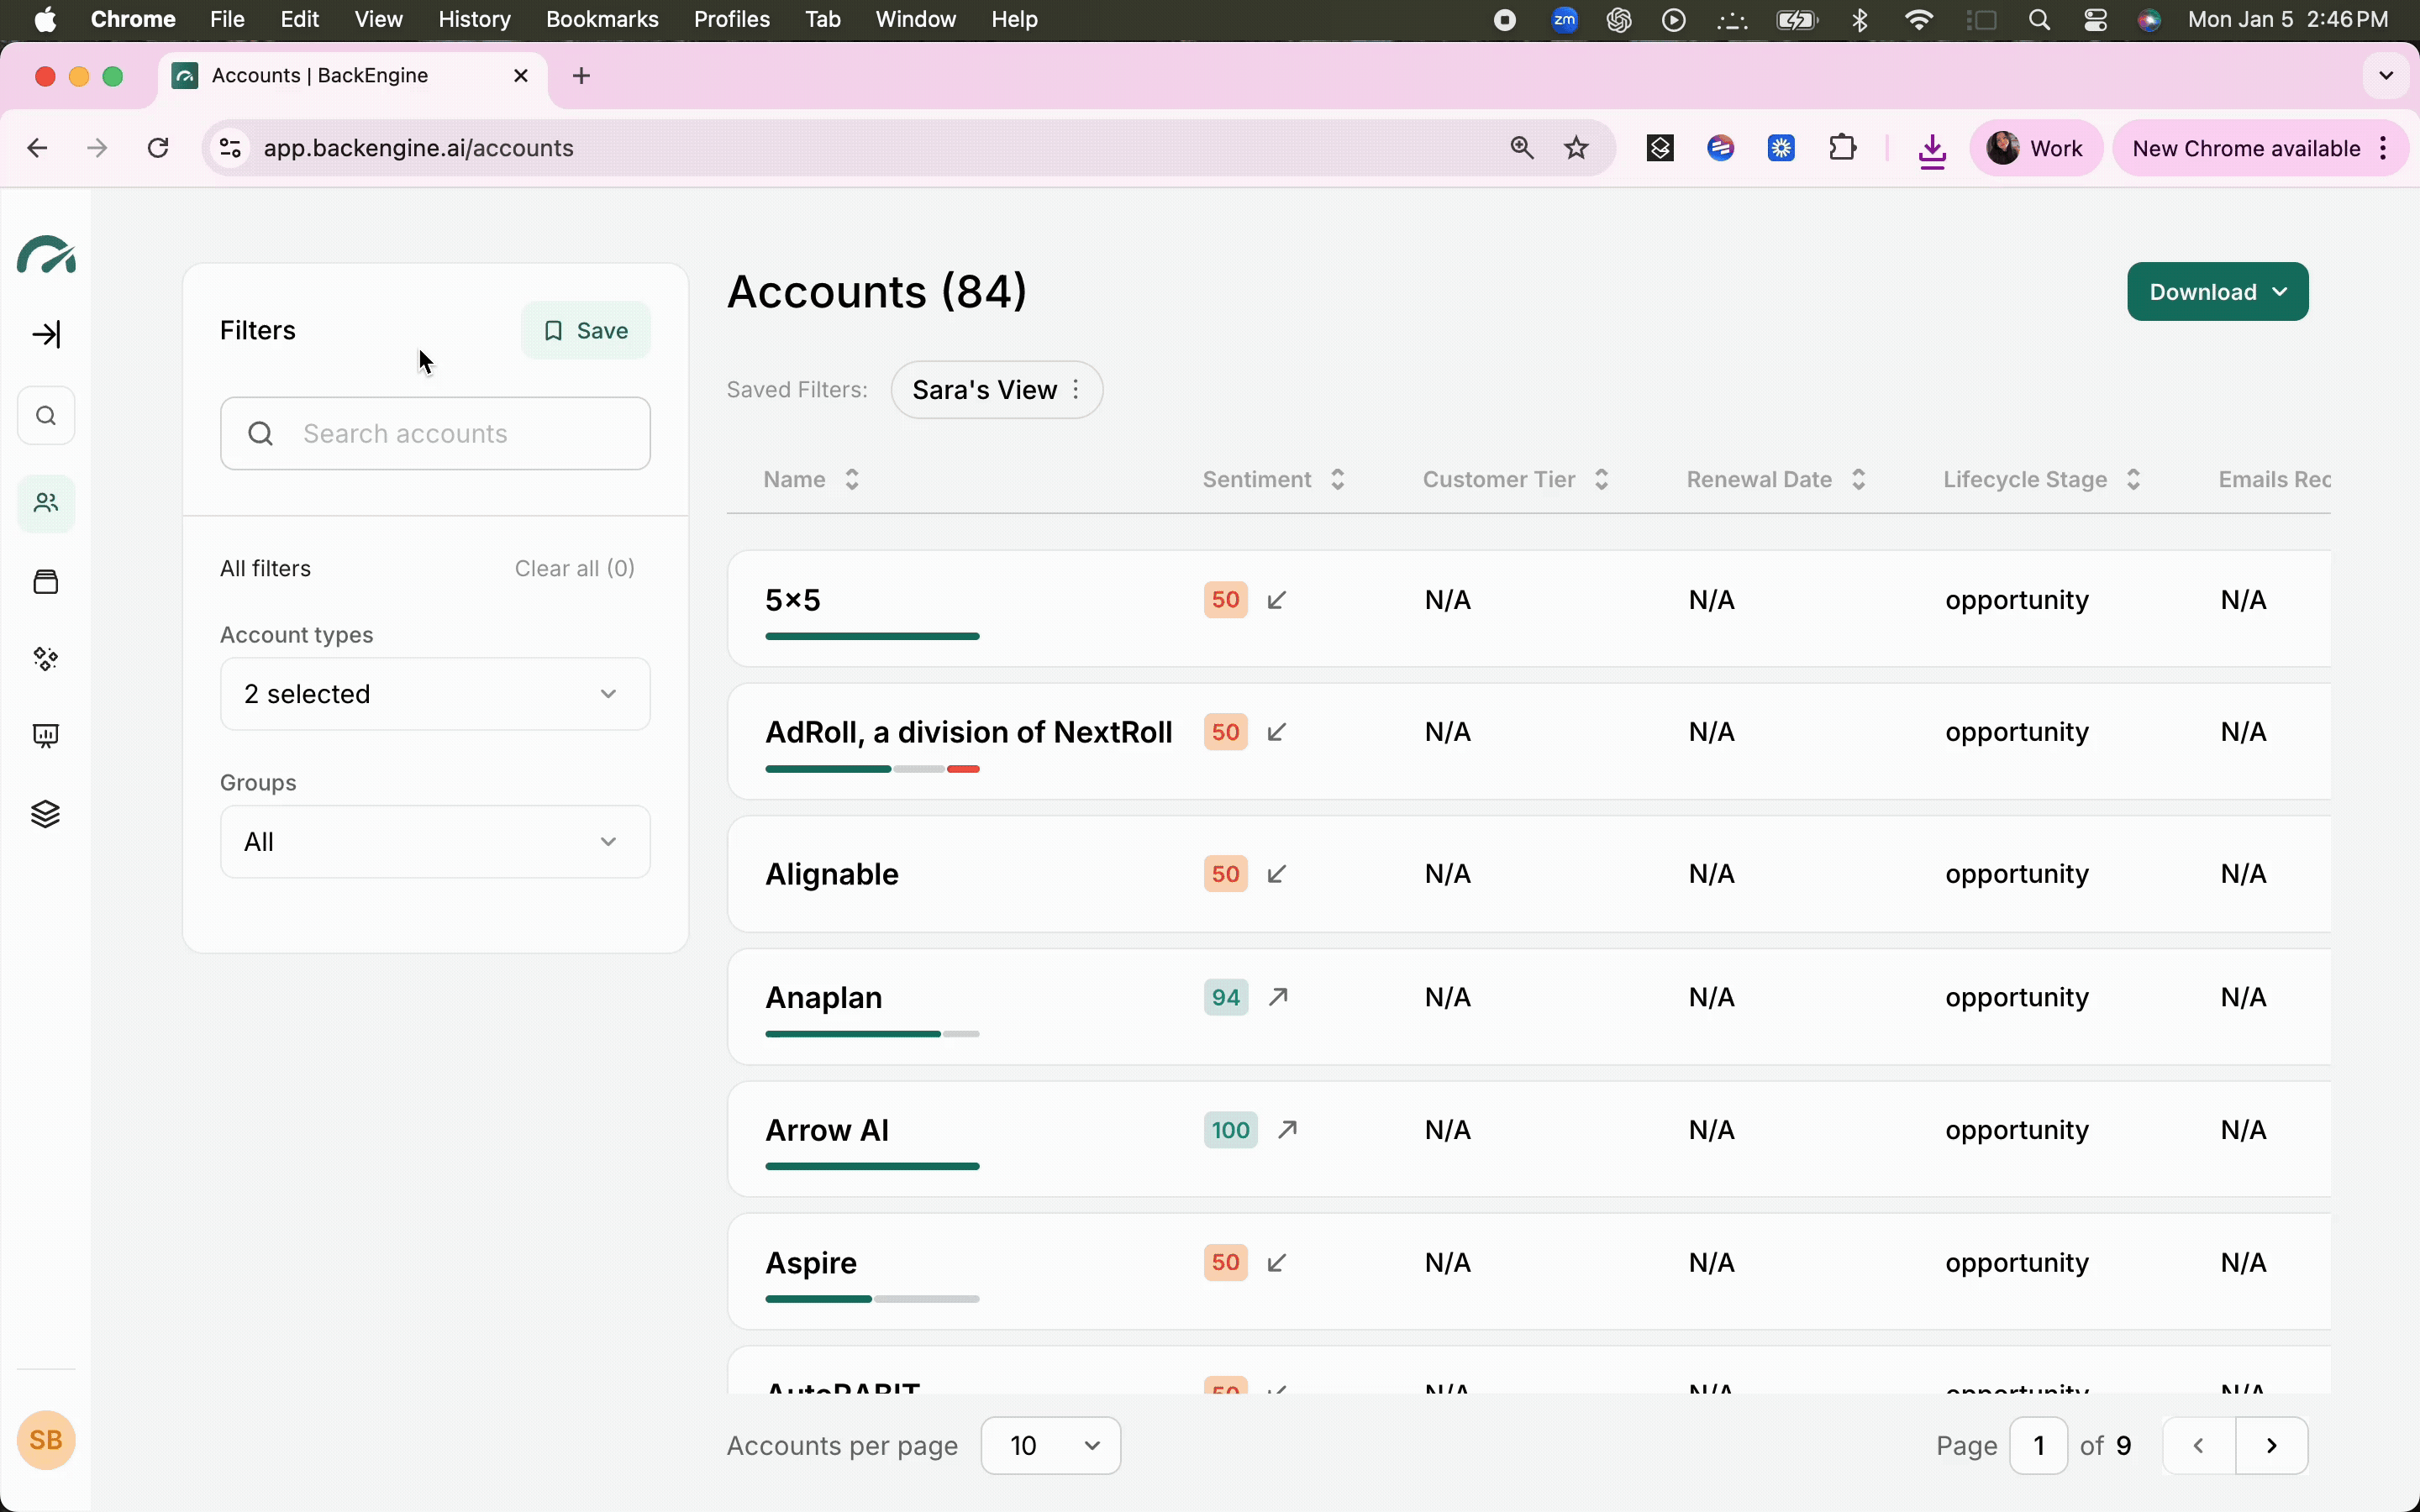The width and height of the screenshot is (2420, 1512).
Task: Open Sara's View options menu dots
Action: pos(1076,390)
